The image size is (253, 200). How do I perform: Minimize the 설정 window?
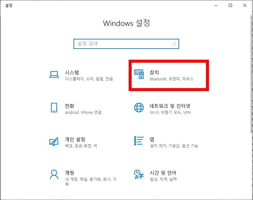[x=216, y=5]
